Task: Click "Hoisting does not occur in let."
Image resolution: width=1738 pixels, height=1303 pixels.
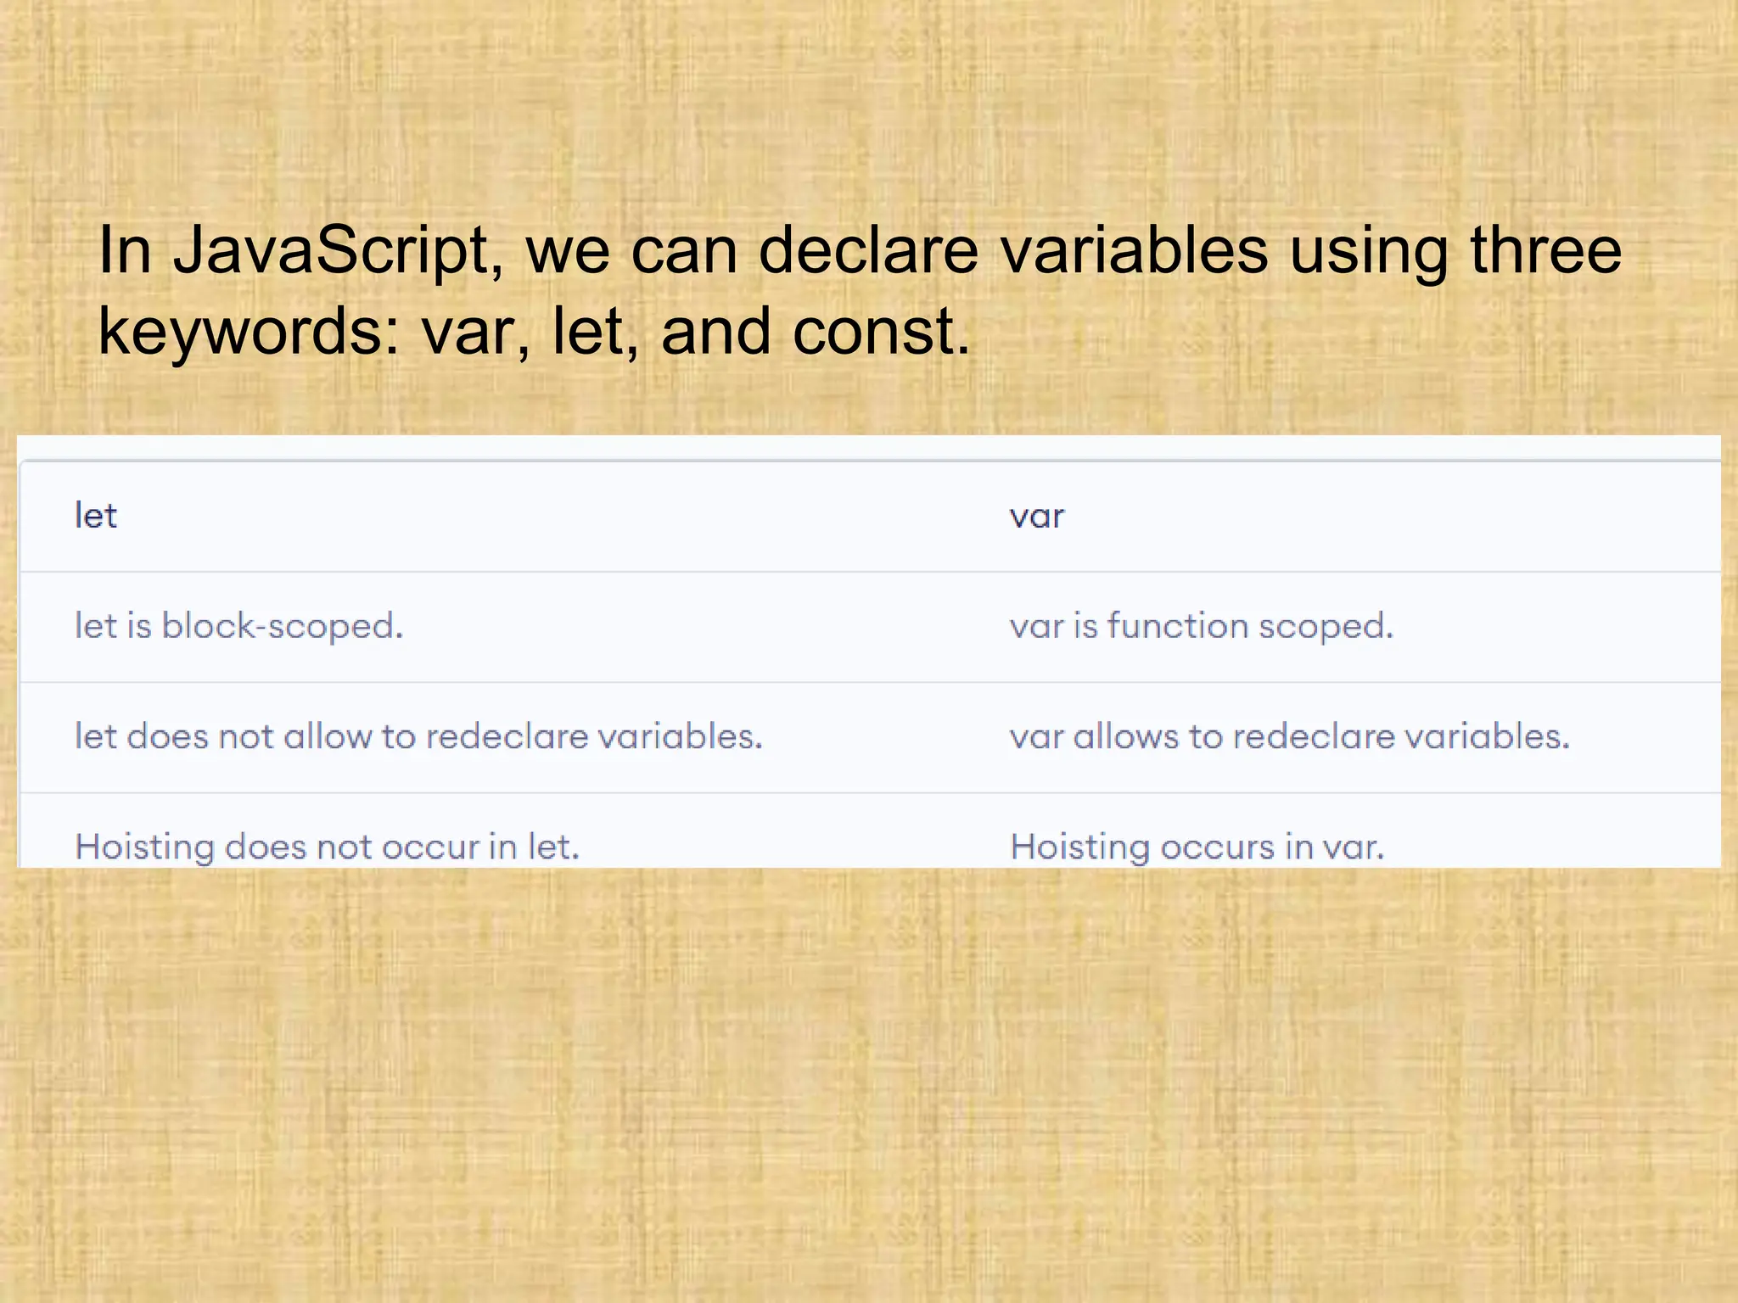Action: point(327,847)
